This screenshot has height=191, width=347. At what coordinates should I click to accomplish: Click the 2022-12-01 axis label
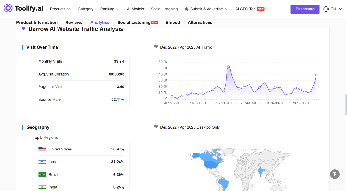[172, 103]
